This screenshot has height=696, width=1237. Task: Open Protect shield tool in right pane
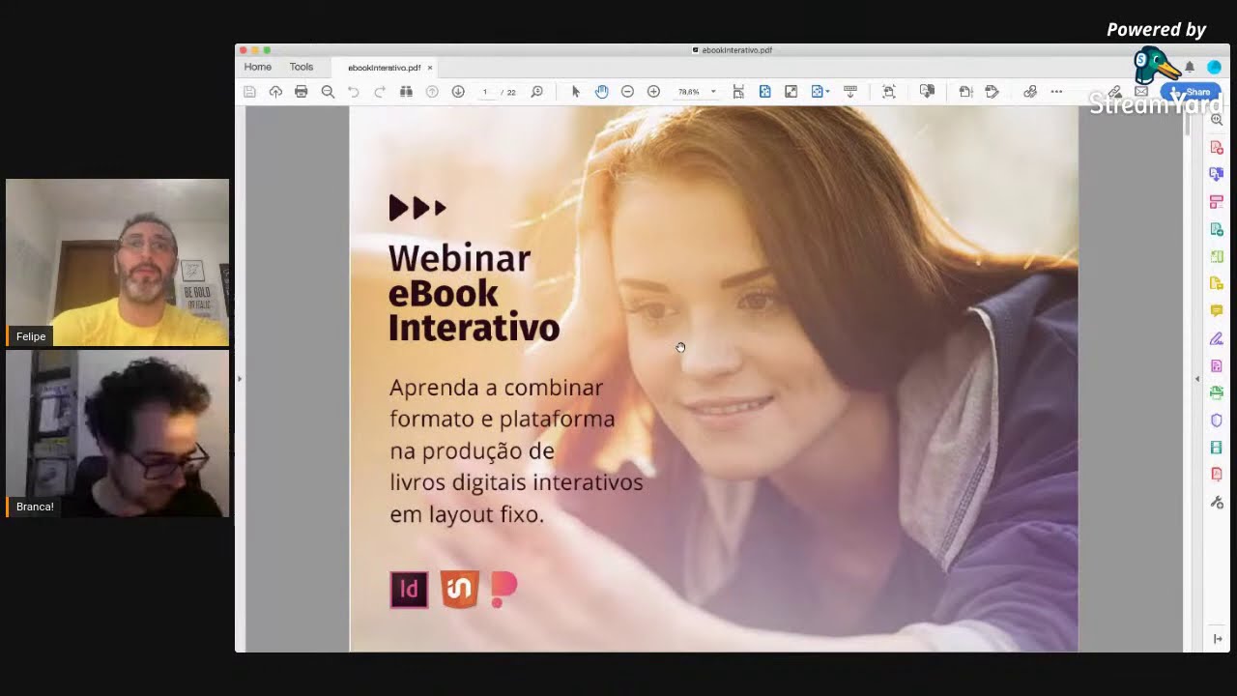click(x=1217, y=420)
